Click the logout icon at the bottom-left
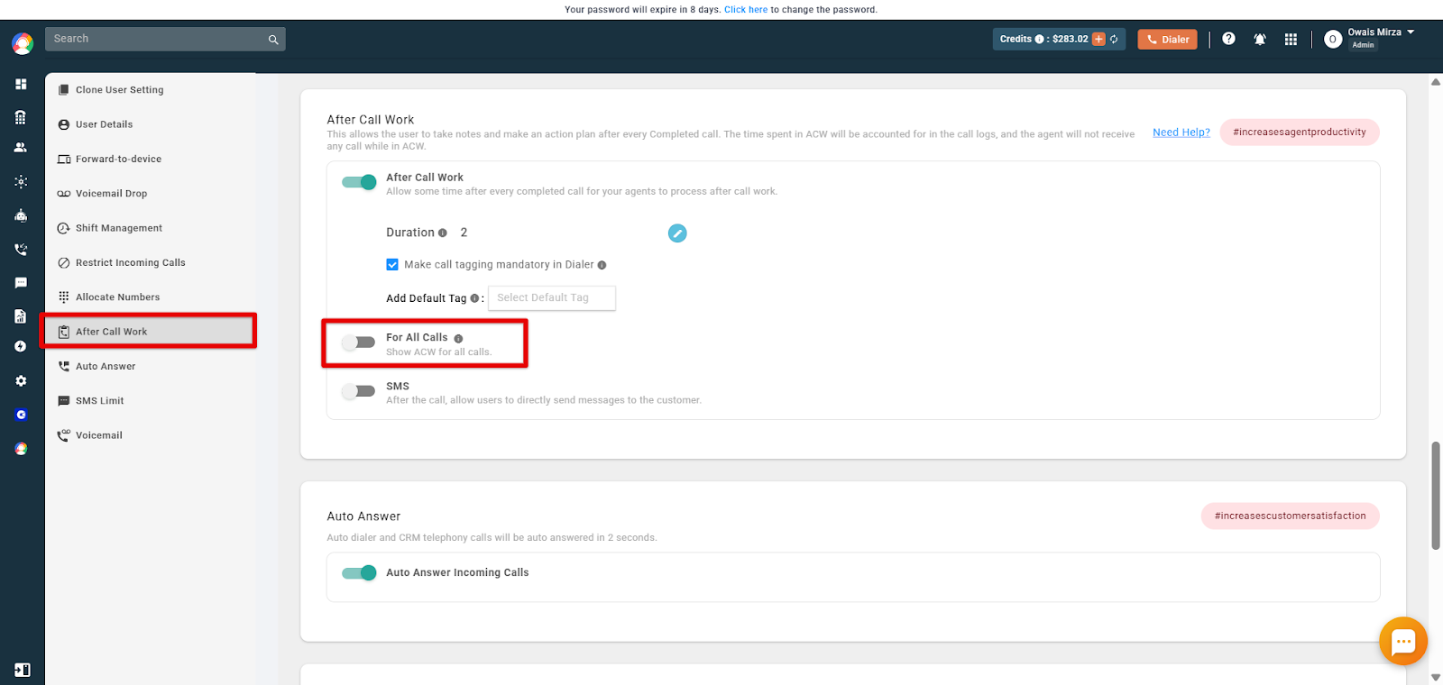Image resolution: width=1443 pixels, height=685 pixels. point(23,670)
